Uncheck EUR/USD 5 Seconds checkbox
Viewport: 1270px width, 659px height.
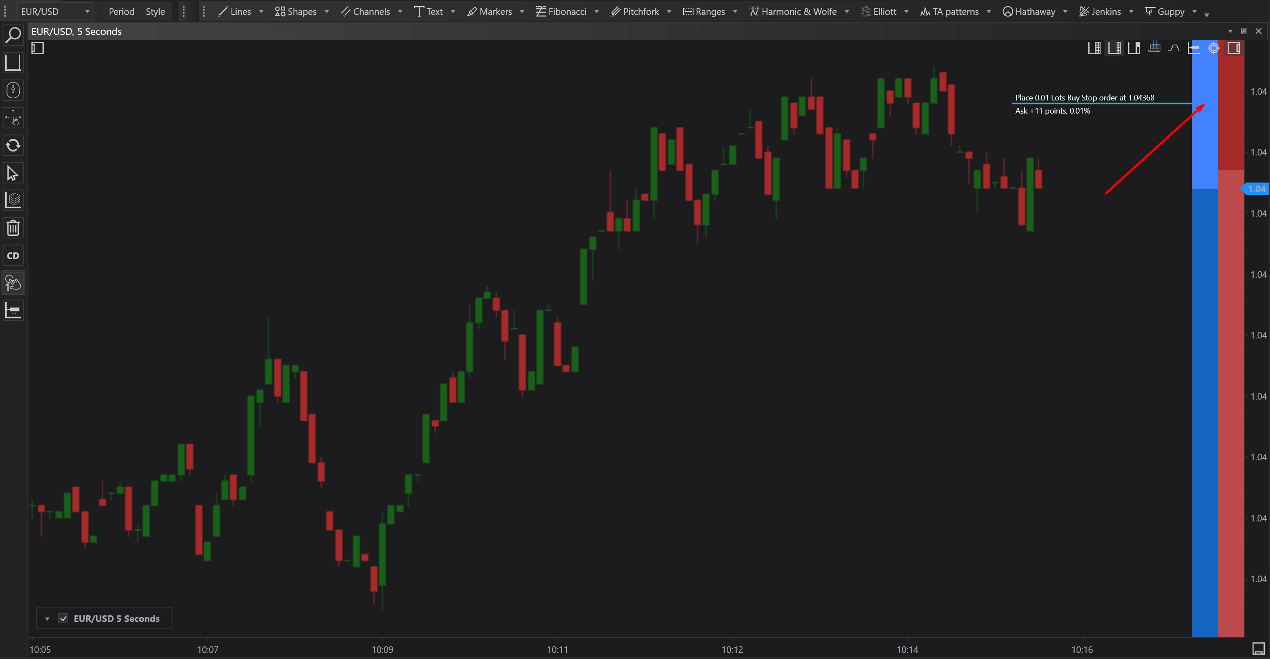coord(64,618)
